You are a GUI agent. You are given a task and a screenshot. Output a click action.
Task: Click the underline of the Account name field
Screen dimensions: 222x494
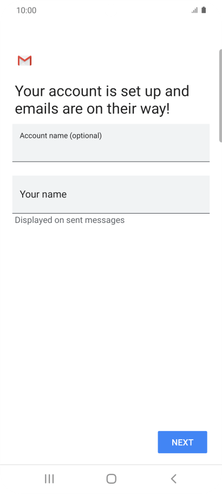[x=111, y=162]
